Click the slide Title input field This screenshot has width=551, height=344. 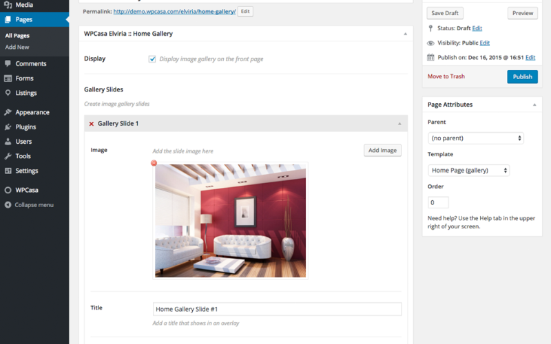(x=277, y=310)
